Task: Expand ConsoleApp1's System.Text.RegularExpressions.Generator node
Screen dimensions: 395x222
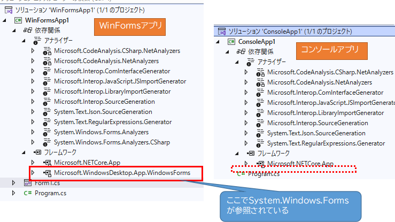Action: pos(246,143)
